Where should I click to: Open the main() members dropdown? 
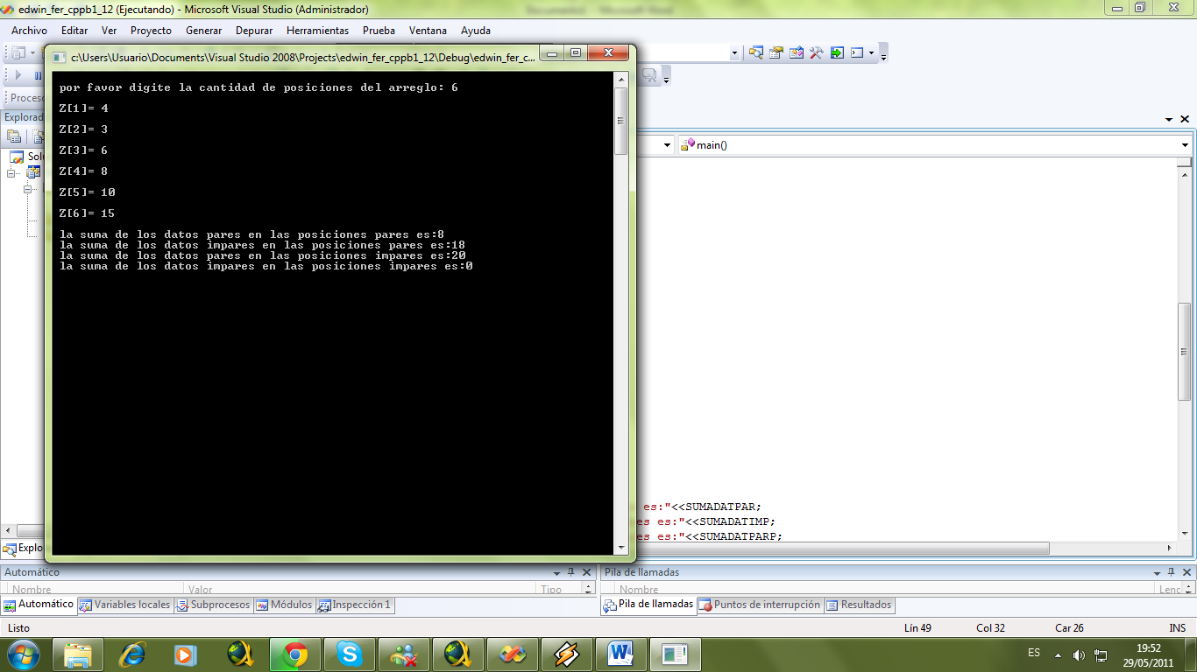coord(1185,145)
